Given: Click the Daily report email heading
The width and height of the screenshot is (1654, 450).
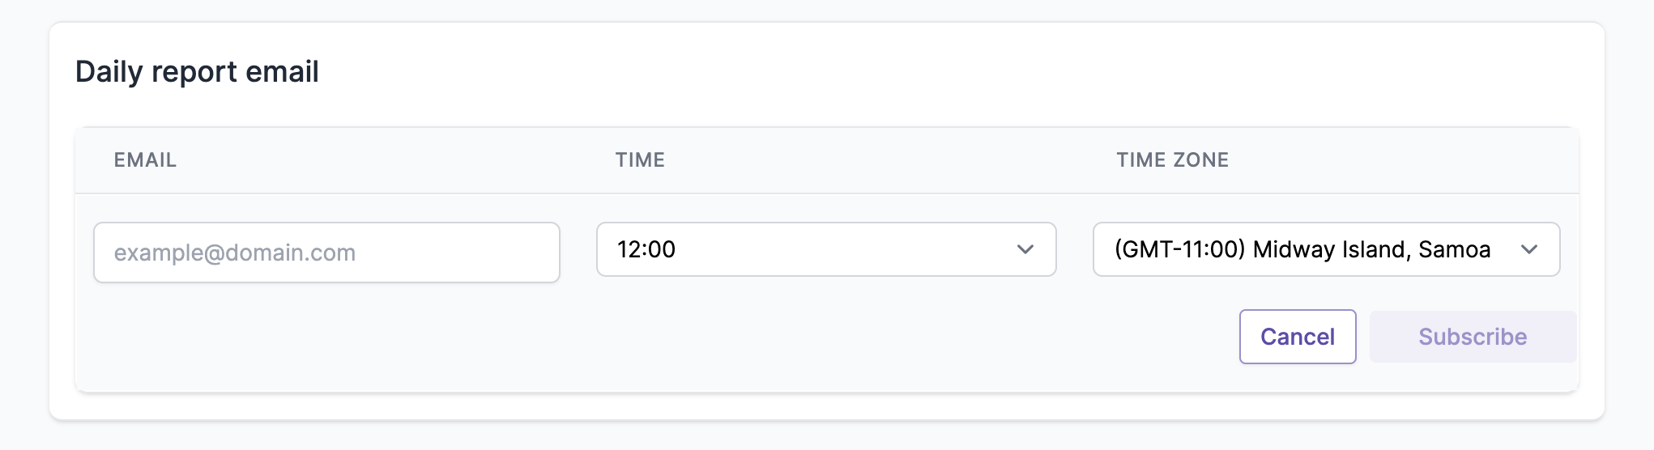Looking at the screenshot, I should pos(197,72).
